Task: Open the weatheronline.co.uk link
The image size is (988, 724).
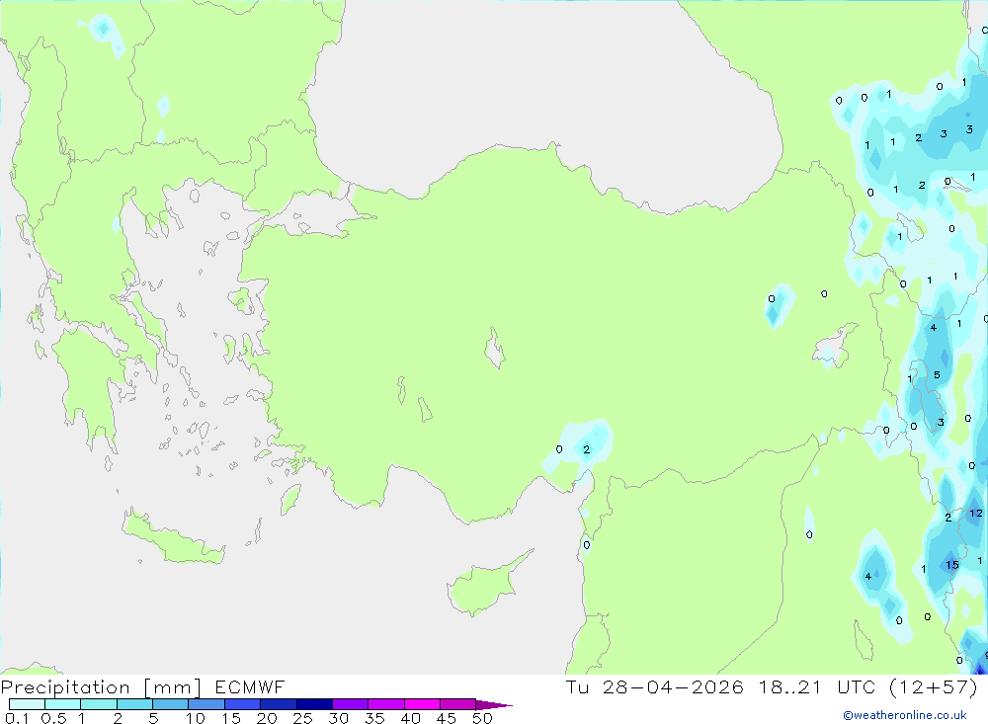Action: coord(905,715)
